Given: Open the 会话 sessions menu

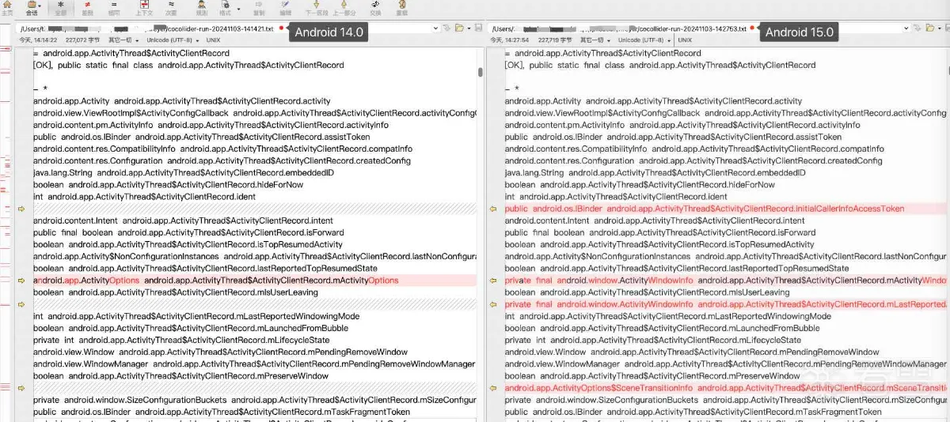Looking at the screenshot, I should click(32, 8).
